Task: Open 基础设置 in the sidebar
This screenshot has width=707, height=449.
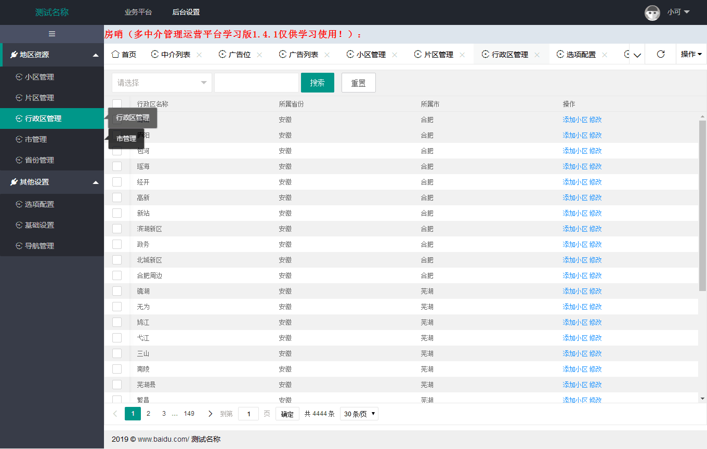Action: tap(52, 225)
